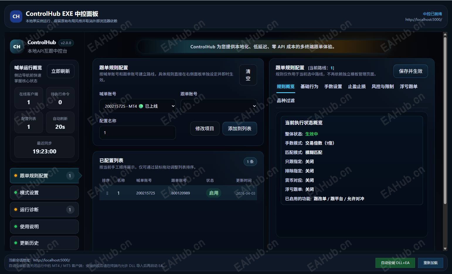The image size is (452, 274).
Task: Click the 当前会话地址 text in the footer
Action: point(40,260)
